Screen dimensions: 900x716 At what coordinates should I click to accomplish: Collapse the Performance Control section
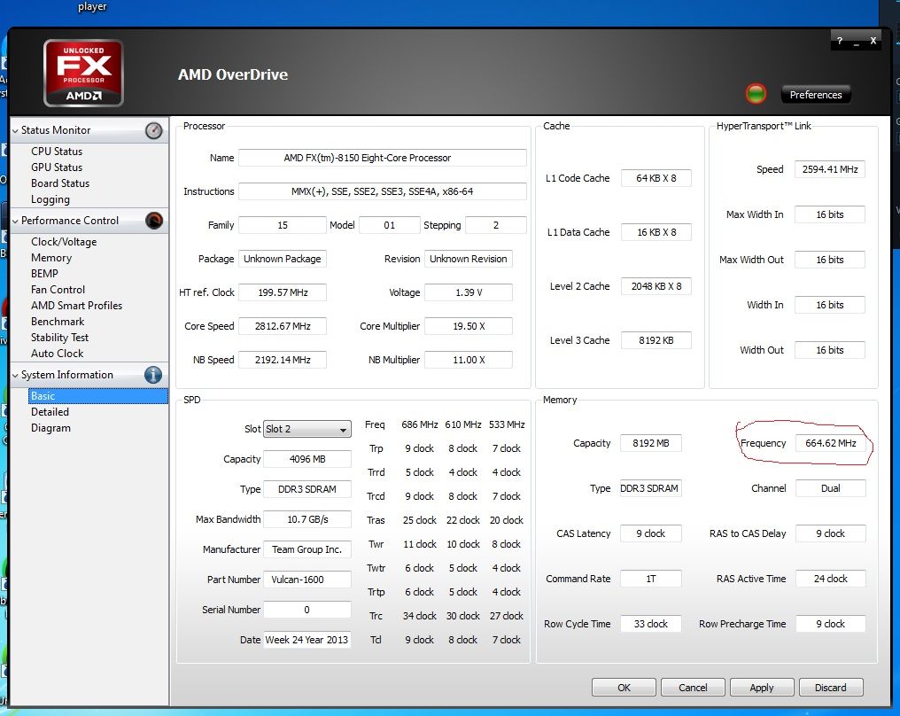click(15, 221)
